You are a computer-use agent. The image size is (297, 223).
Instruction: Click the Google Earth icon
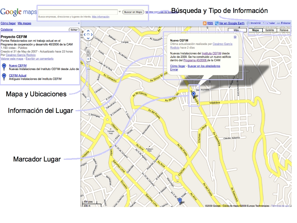tap(217, 23)
